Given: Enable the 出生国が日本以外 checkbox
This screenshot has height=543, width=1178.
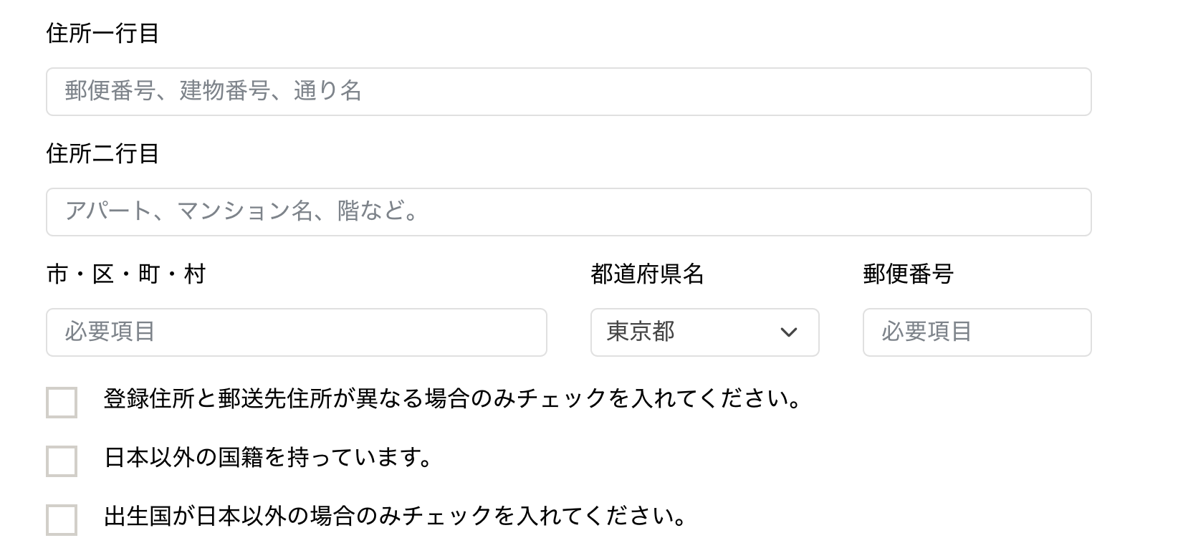Looking at the screenshot, I should tap(62, 520).
